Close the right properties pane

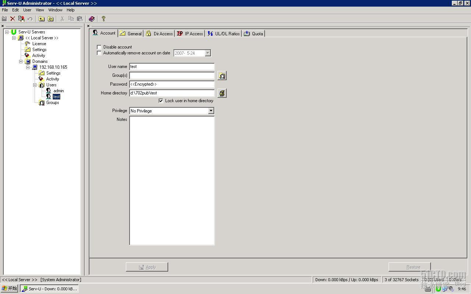88,26
